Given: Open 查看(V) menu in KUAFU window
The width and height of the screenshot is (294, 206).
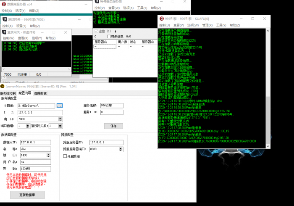Looking at the screenshot, I should tap(178, 25).
